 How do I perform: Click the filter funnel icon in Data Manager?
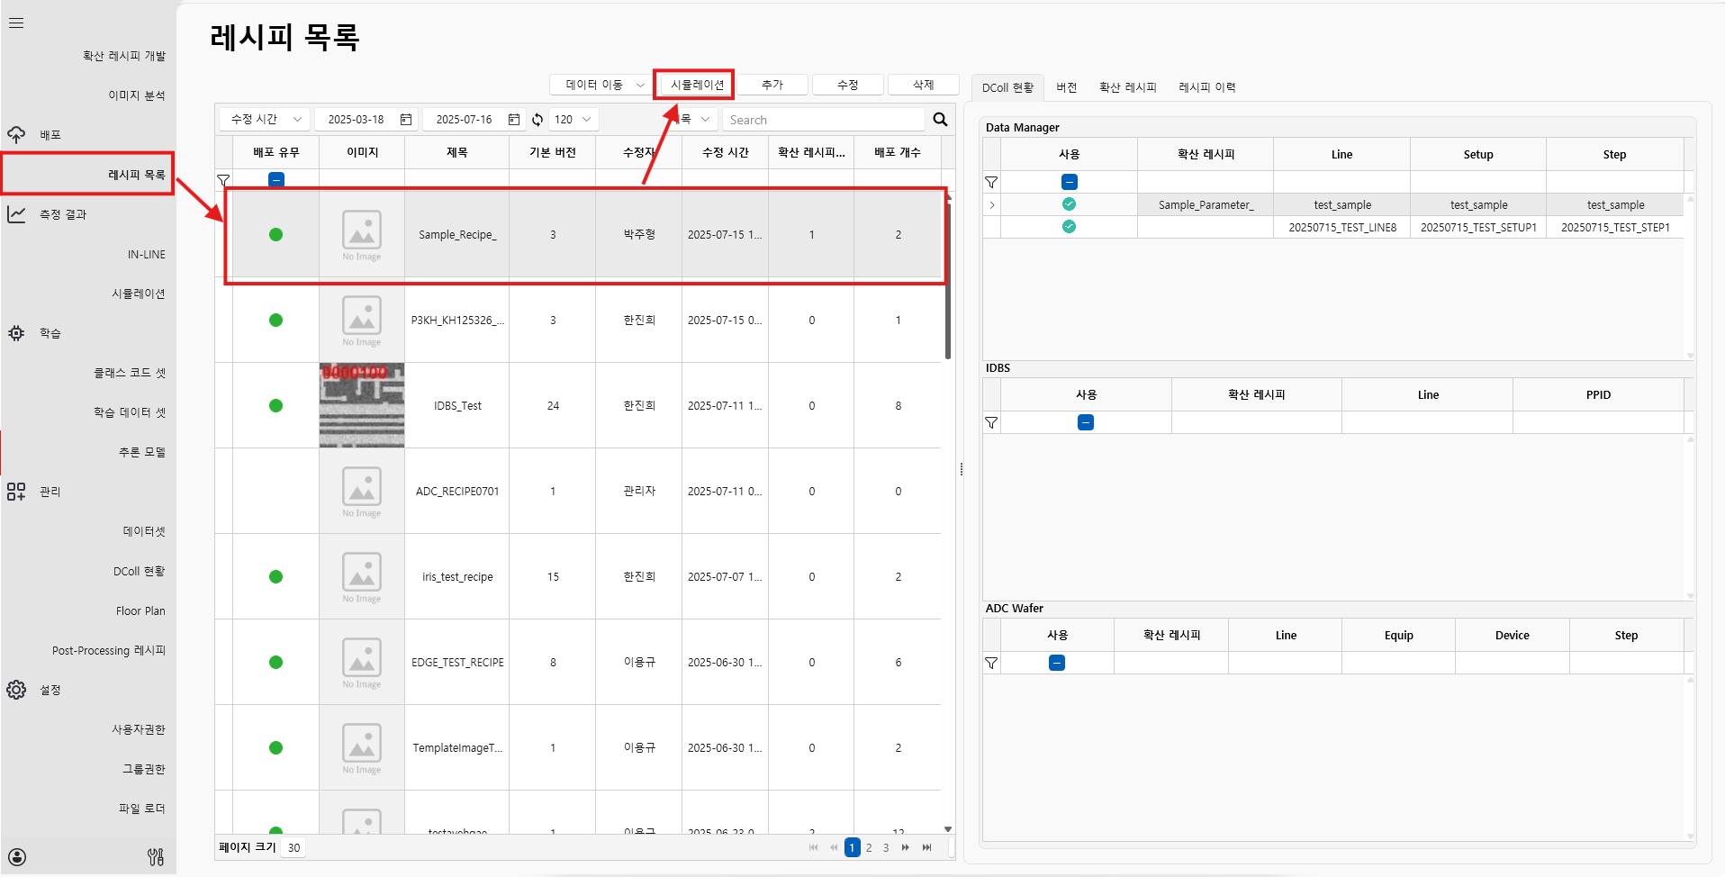click(991, 182)
